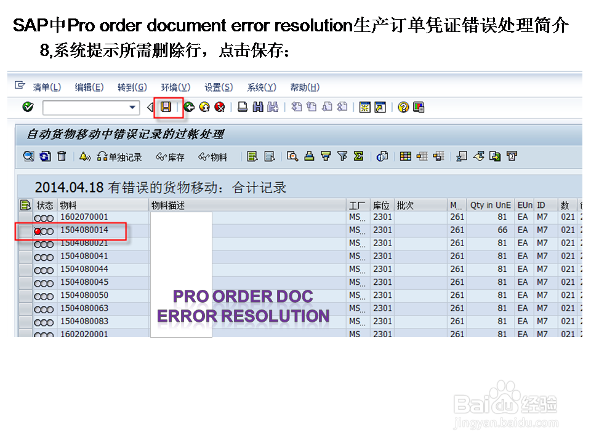This screenshot has height=443, width=591.
Task: Click the Sigma Total icon
Action: (x=359, y=156)
